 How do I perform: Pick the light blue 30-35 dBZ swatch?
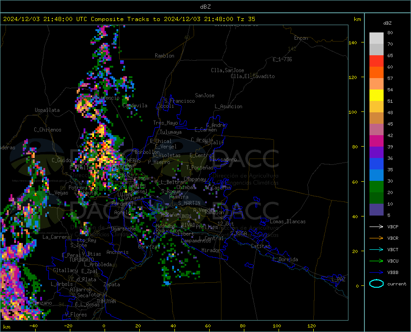(x=376, y=175)
